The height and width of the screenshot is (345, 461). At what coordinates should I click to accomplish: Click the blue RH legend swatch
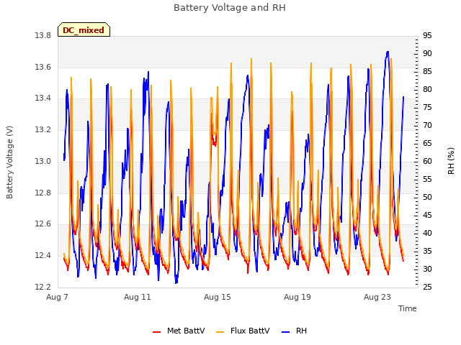285,332
